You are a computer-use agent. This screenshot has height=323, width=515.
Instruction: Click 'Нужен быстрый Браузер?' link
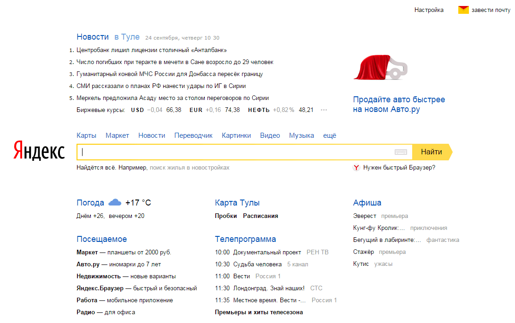[x=399, y=168]
